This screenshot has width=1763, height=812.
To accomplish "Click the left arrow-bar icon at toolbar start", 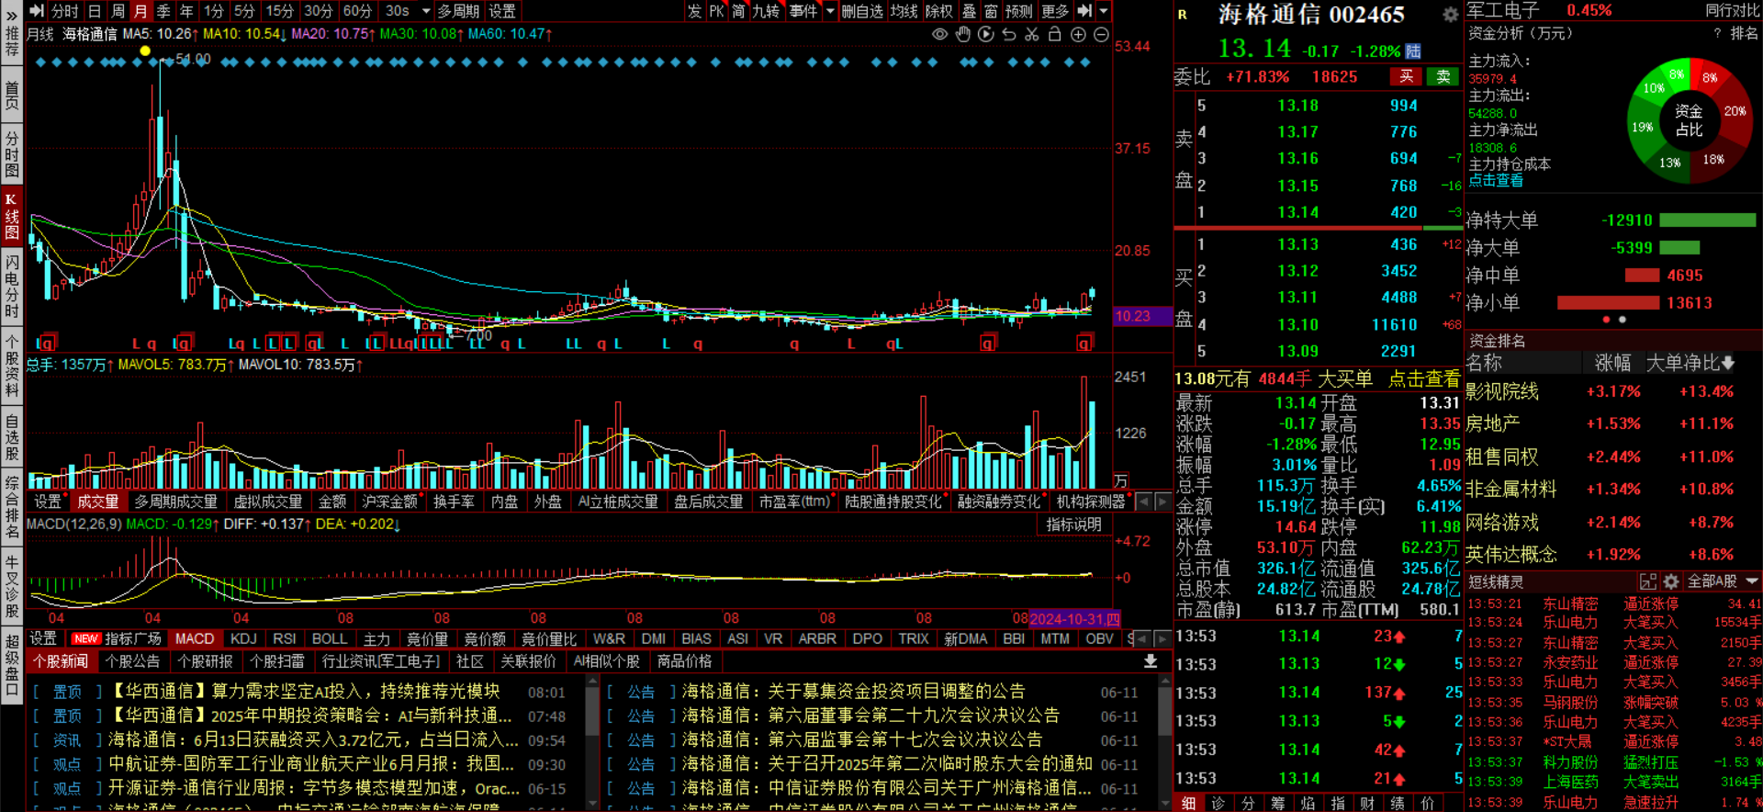I will pos(37,11).
